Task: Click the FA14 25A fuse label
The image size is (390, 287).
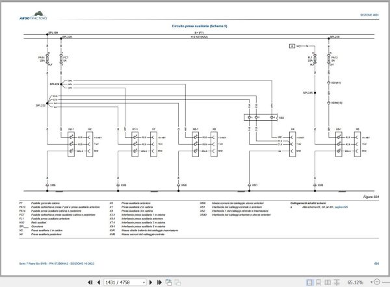Action: pos(42,59)
